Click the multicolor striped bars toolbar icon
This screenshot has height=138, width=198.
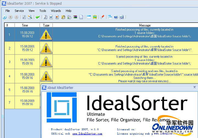[x=75, y=17]
